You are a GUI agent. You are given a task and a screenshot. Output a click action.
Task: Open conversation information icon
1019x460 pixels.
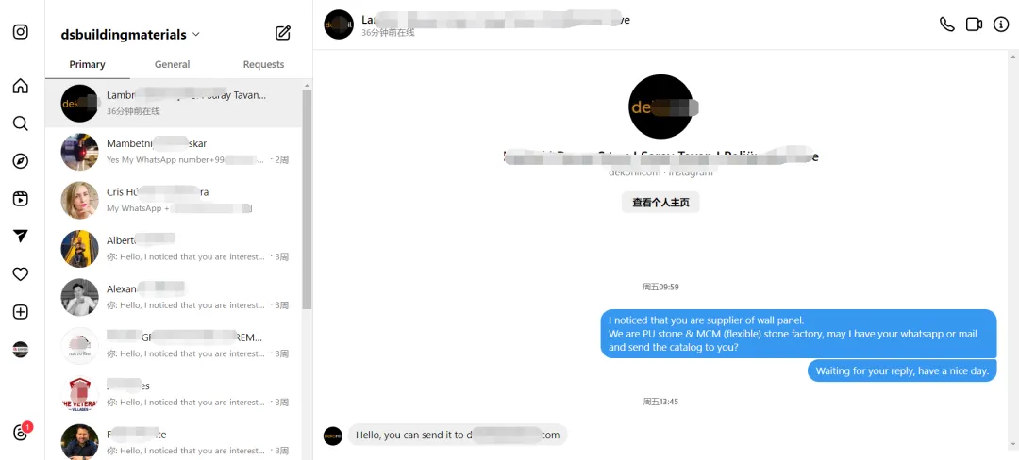tap(1001, 25)
